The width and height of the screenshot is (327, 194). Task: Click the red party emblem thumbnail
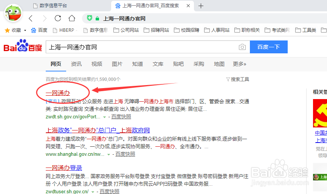click(320, 113)
